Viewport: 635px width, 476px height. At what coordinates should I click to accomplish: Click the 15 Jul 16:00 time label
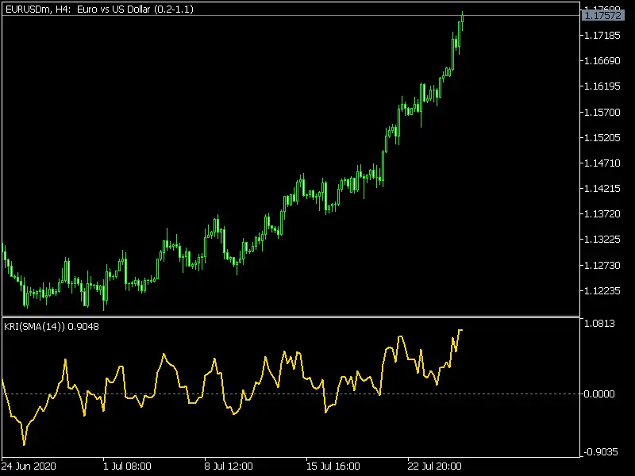pos(333,466)
